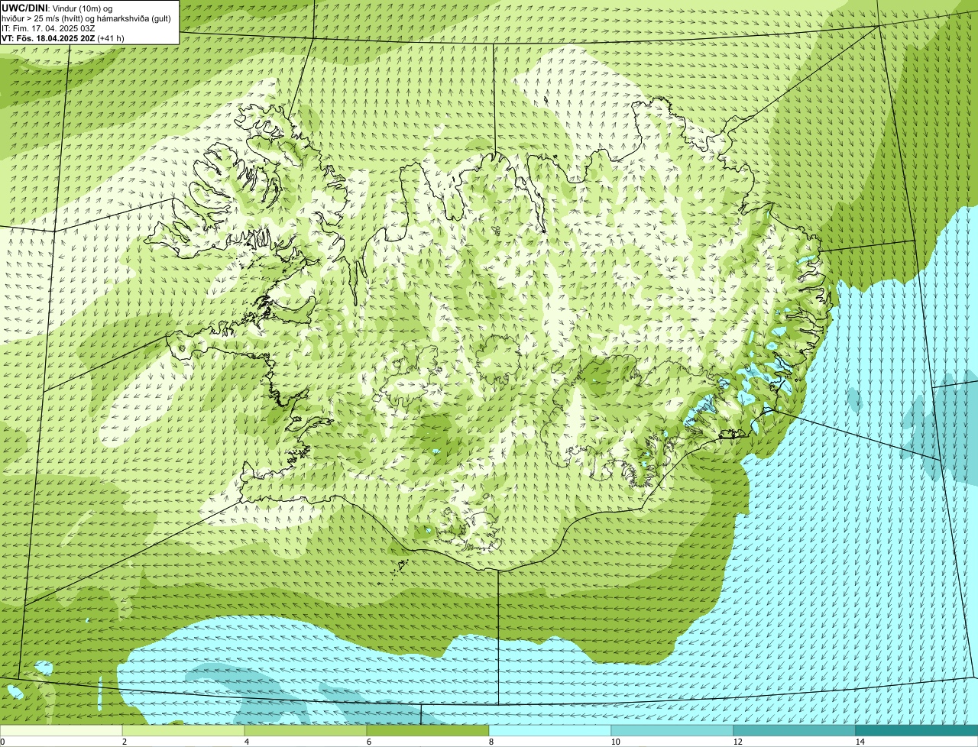978x747 pixels.
Task: Click the scale label '12'
Action: tap(737, 742)
